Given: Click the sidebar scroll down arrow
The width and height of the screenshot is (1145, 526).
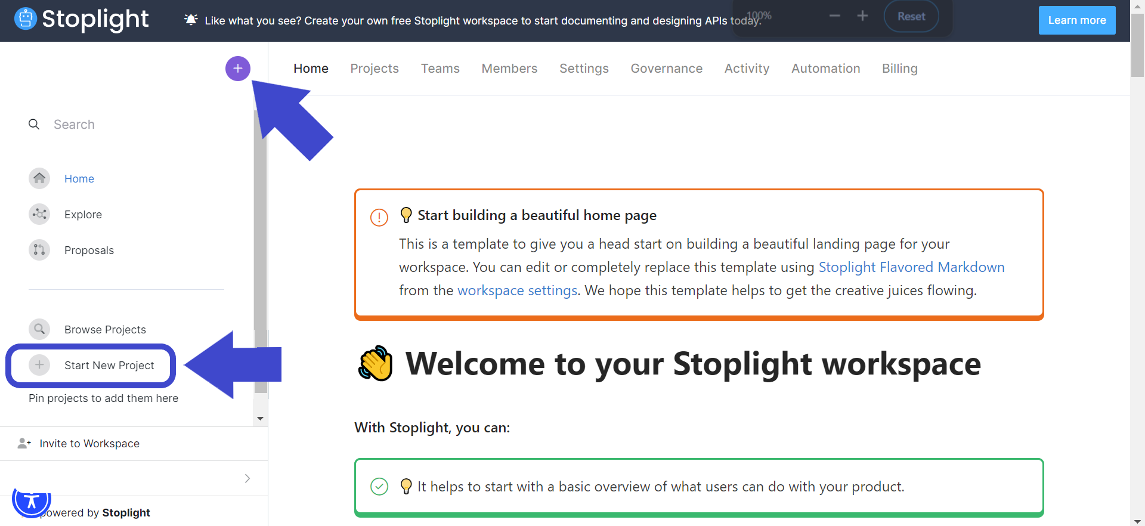Looking at the screenshot, I should [260, 419].
